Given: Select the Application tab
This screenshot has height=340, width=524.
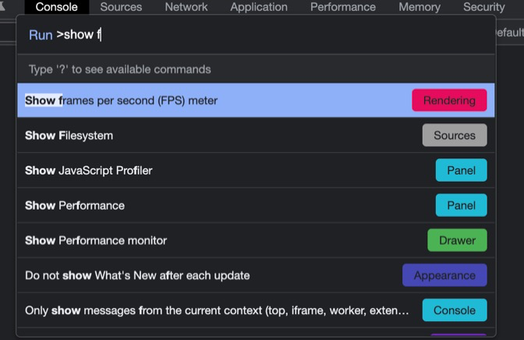Looking at the screenshot, I should [259, 7].
